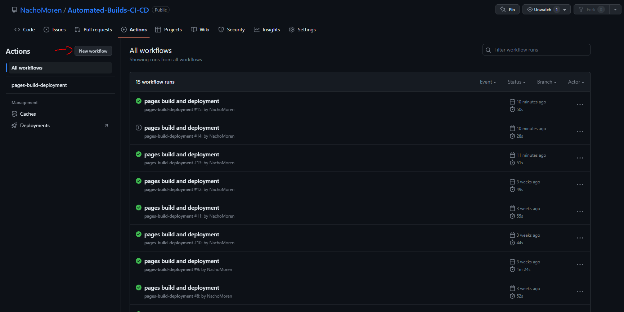Open Caches under Management

[x=28, y=114]
